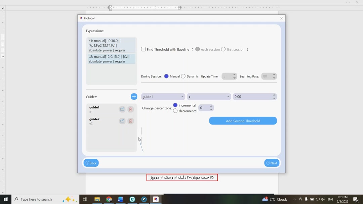363x204 pixels.
Task: Open notification center icon
Action: (356, 199)
